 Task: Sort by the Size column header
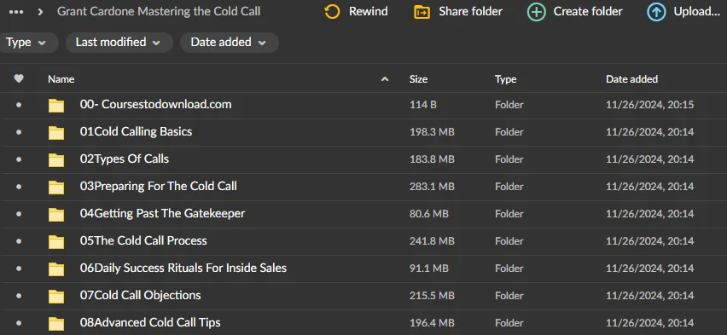point(418,79)
